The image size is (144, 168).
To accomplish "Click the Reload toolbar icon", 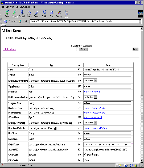I will (x=22, y=14).
